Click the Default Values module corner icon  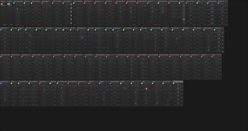(32, 3)
